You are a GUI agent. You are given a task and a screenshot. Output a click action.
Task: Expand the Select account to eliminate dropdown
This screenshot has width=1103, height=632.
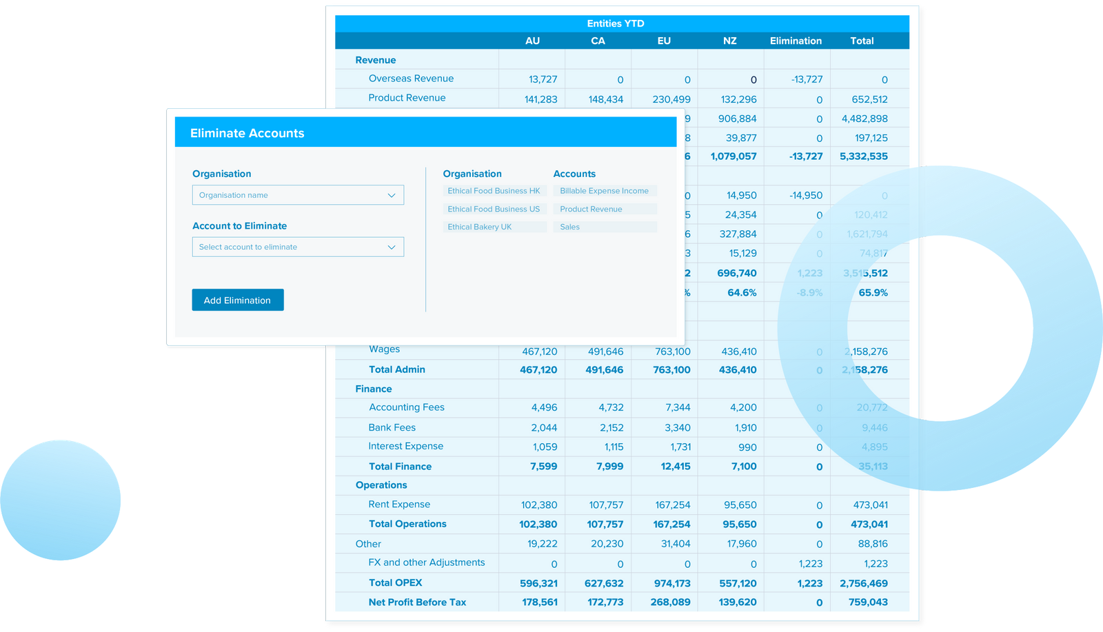pyautogui.click(x=298, y=247)
